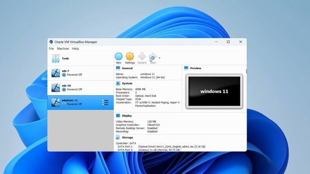Viewport: 310px width, 174px height.
Task: Click the win 7 machine icon
Action: click(x=56, y=73)
